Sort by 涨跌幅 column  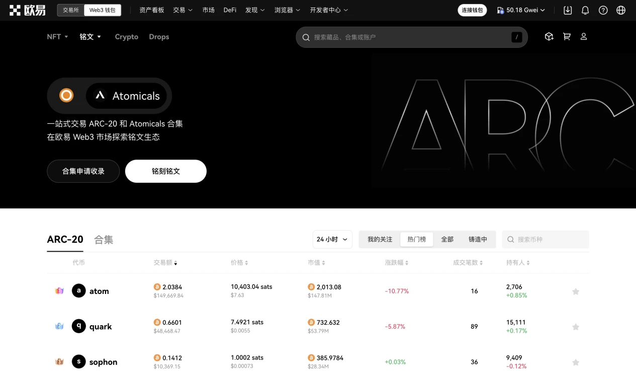pos(397,263)
